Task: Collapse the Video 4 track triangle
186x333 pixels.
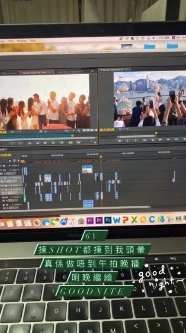Action: coord(10,165)
